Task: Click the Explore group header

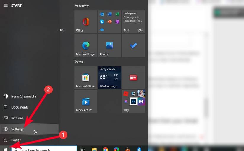Action: (x=79, y=62)
